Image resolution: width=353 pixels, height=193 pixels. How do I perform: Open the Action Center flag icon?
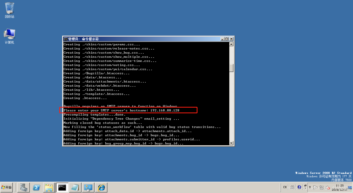click(x=315, y=187)
